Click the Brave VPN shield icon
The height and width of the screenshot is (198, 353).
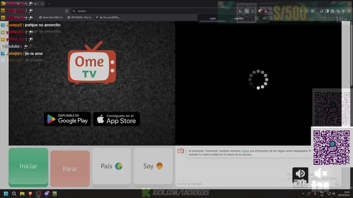[x=343, y=11]
